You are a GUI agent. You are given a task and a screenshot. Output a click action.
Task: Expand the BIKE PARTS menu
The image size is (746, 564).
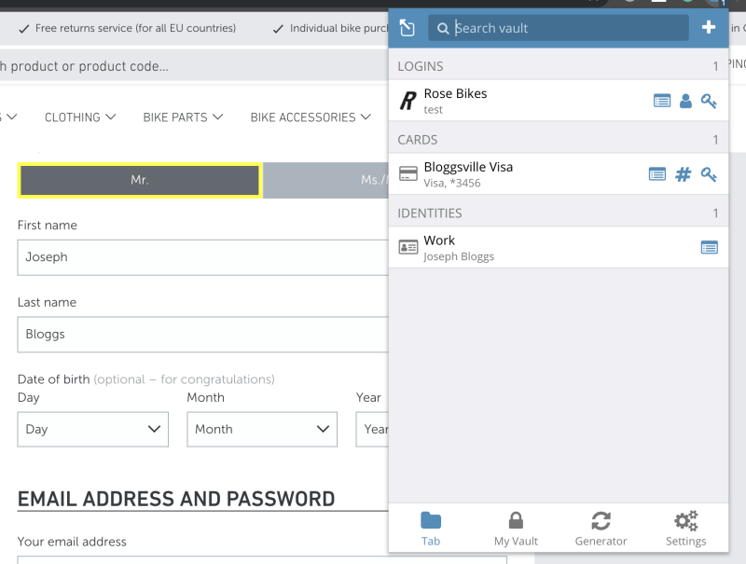tap(183, 117)
